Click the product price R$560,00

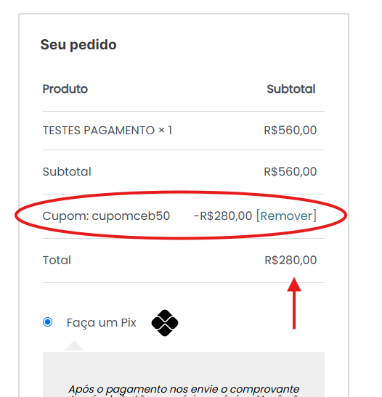pyautogui.click(x=290, y=131)
